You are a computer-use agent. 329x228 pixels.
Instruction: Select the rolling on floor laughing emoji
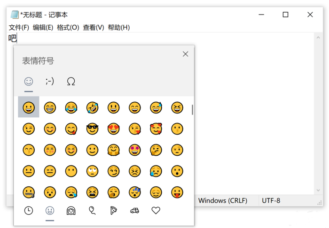92,107
